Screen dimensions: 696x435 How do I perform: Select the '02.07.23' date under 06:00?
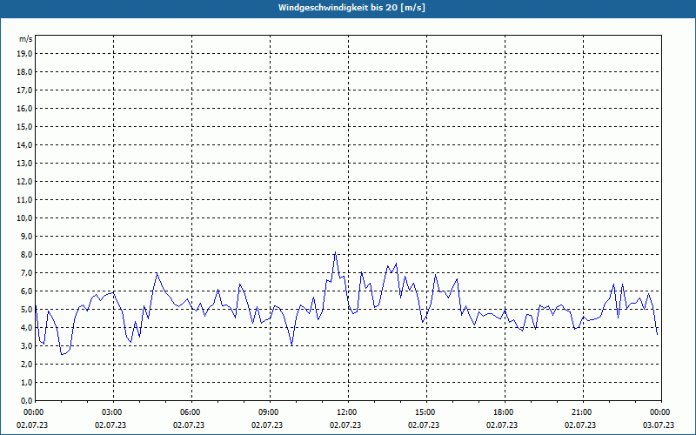(x=189, y=425)
